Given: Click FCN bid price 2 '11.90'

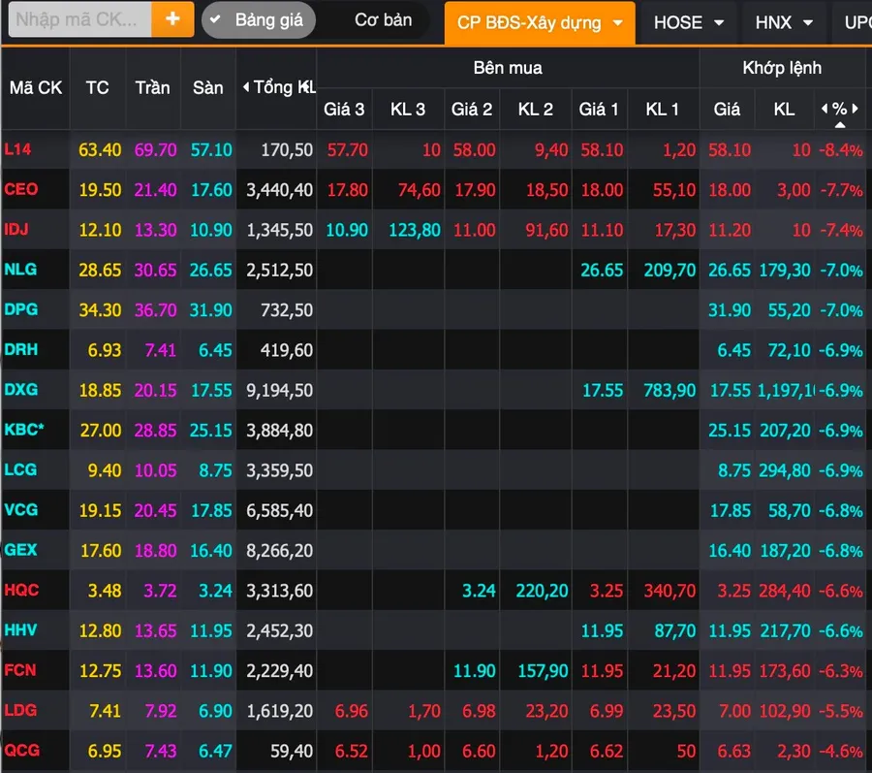Looking at the screenshot, I should pos(475,670).
